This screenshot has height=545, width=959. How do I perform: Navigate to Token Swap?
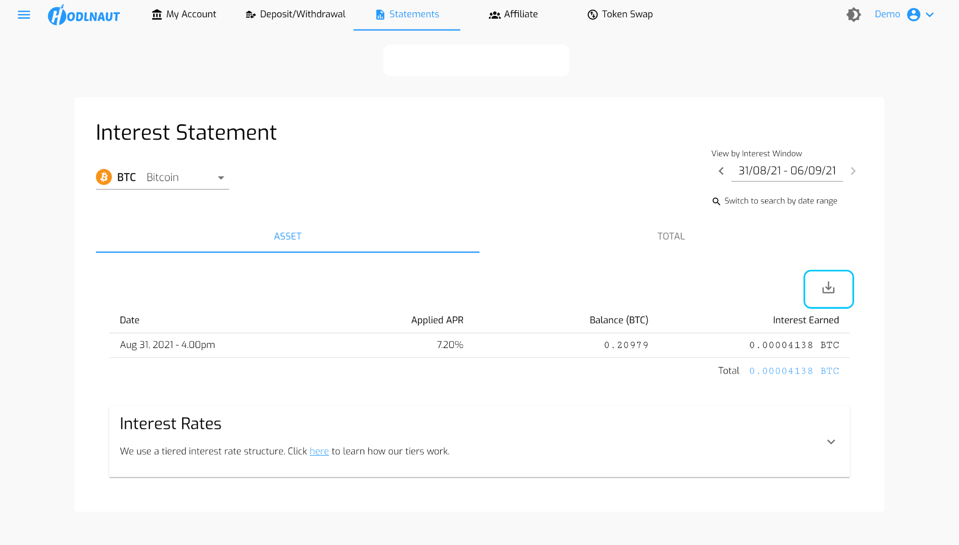point(620,15)
